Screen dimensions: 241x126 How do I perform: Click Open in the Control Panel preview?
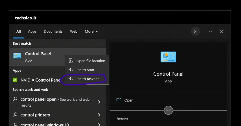(x=129, y=100)
